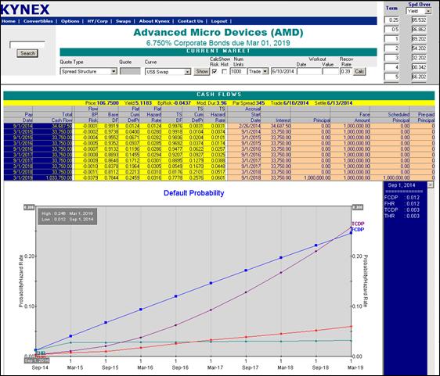Click the scroll up arrow of data panel

coord(430,184)
